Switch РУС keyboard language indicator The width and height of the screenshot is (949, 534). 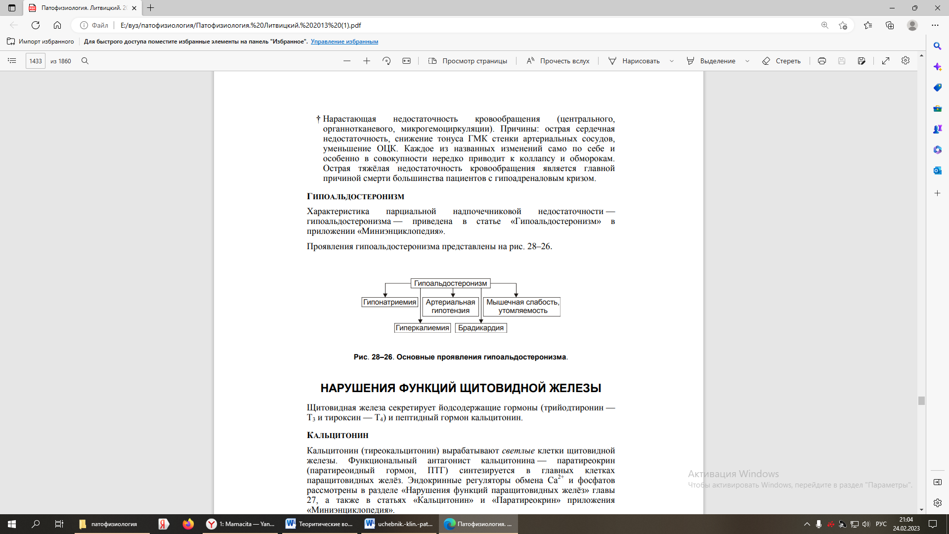coord(881,524)
